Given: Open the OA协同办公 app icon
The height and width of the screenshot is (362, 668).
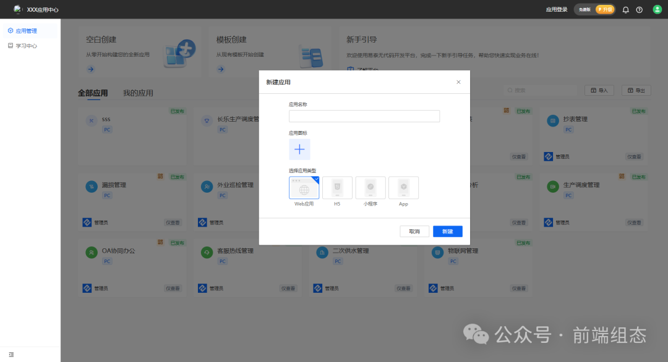Looking at the screenshot, I should (91, 252).
